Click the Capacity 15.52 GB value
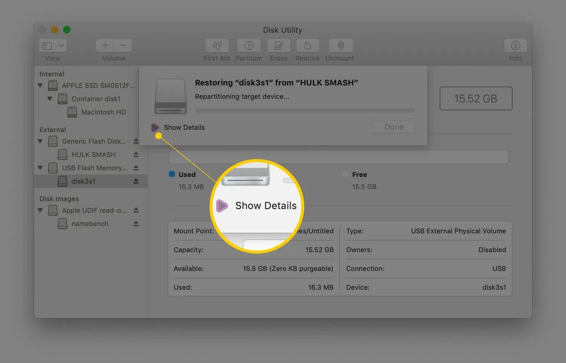 pyautogui.click(x=319, y=250)
